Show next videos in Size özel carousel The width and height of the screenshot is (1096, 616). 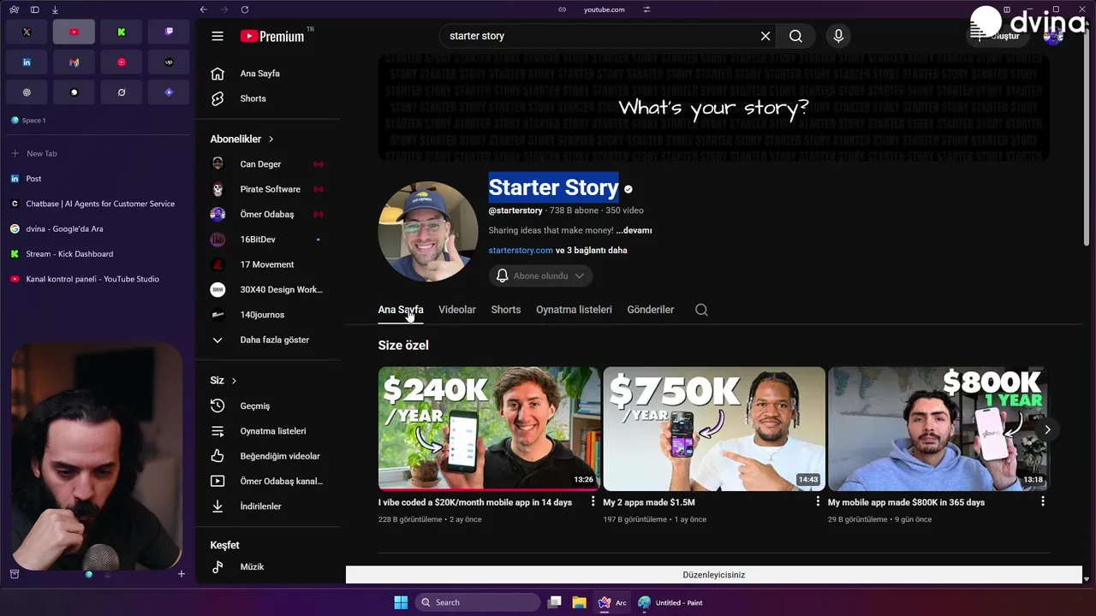point(1047,429)
